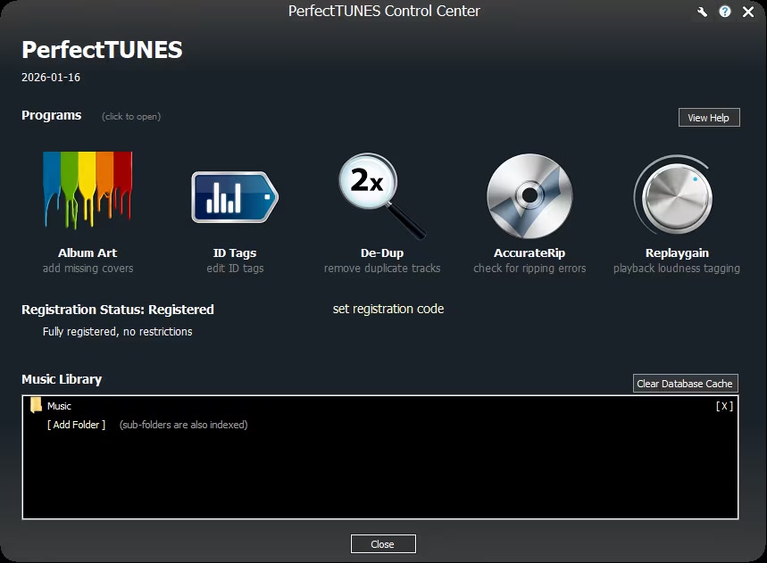Open the Album Art paint drips icon
This screenshot has height=563, width=767.
click(88, 191)
